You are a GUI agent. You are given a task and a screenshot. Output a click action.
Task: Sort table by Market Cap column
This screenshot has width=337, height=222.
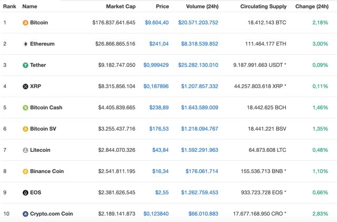121,6
